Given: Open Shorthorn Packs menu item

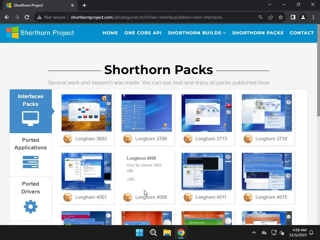Looking at the screenshot, I should (x=258, y=33).
